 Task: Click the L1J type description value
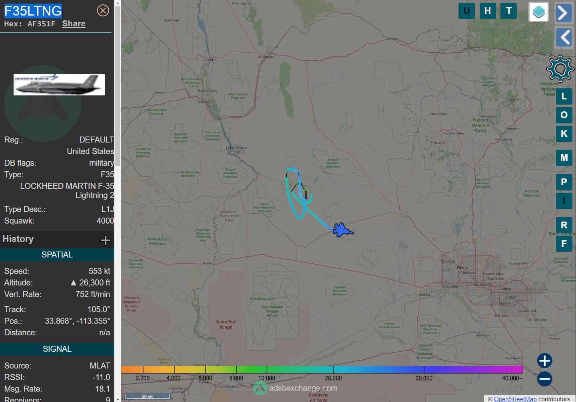pyautogui.click(x=108, y=209)
